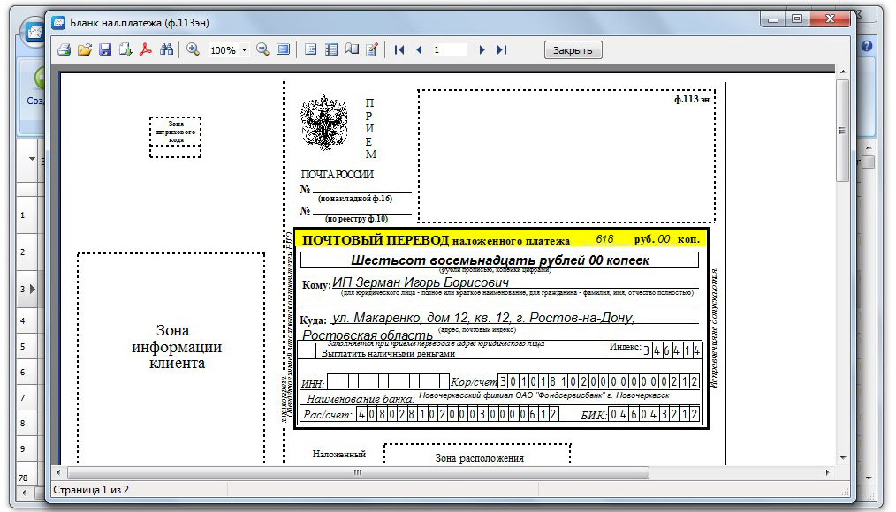Click recipient name 'ИП Зерман Игорь Борисович'
896x512 pixels.
(x=421, y=282)
